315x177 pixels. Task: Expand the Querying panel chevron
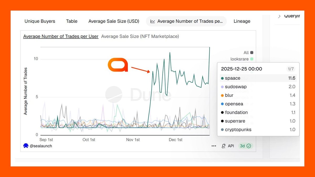pyautogui.click(x=279, y=16)
